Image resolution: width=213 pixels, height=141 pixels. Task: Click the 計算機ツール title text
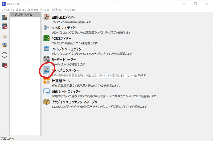point(61,81)
